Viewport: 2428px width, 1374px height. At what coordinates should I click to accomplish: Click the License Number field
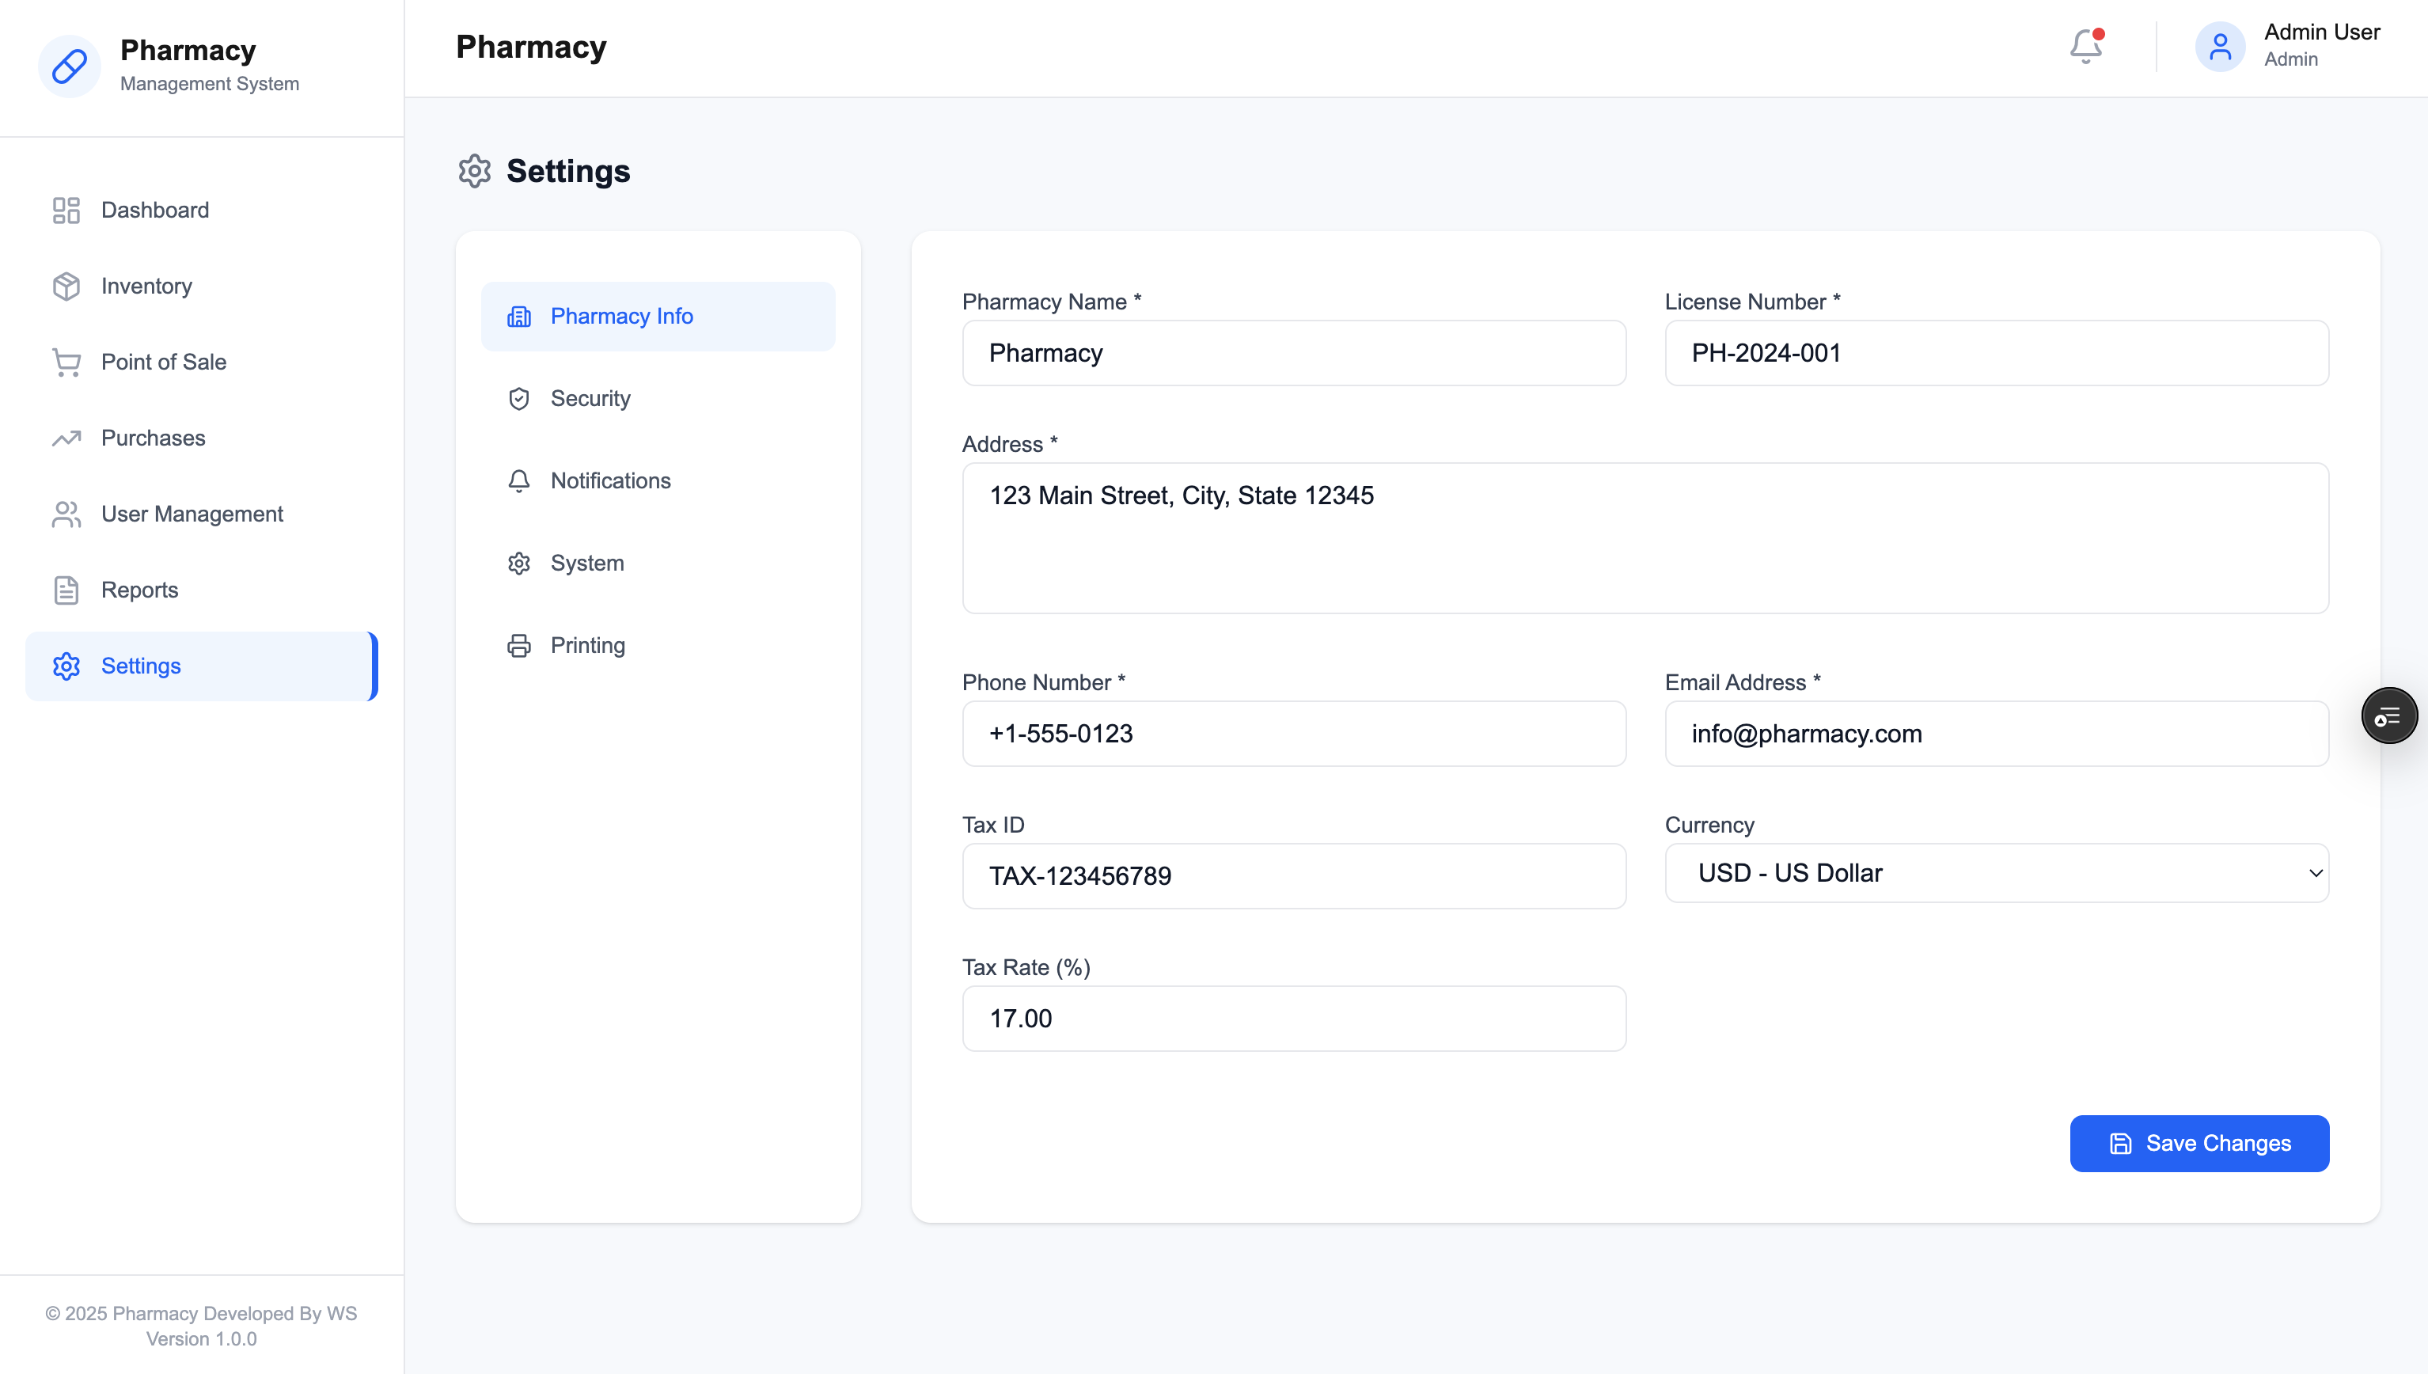click(x=1996, y=353)
